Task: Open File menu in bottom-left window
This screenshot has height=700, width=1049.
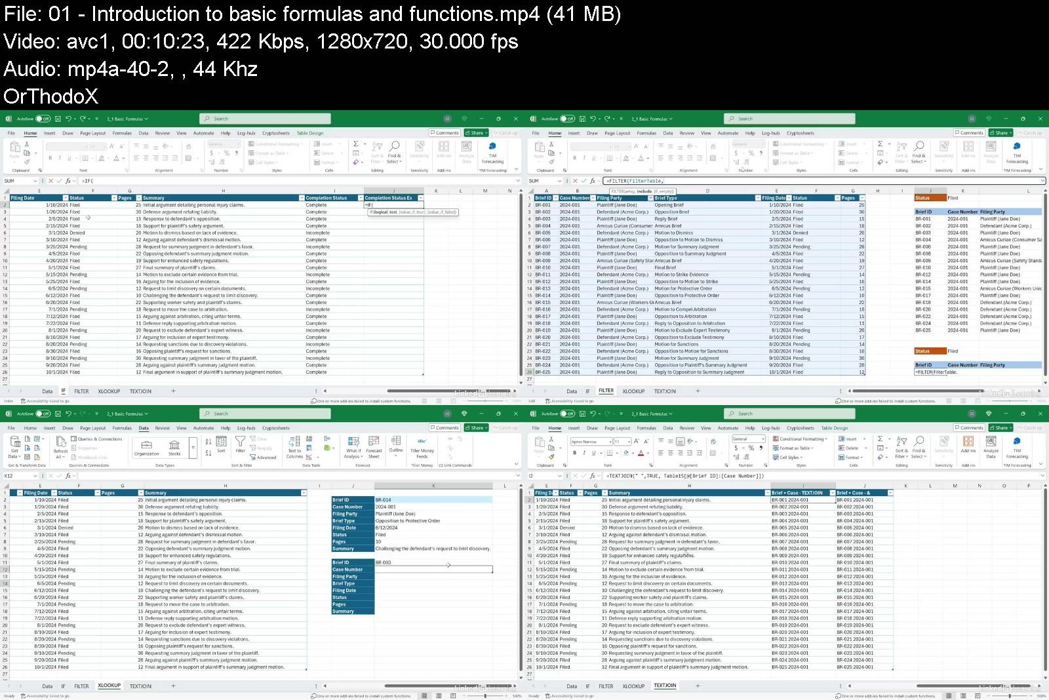Action: pyautogui.click(x=11, y=428)
